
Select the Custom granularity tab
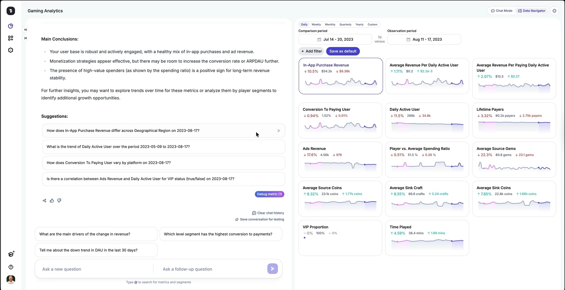[x=373, y=25]
